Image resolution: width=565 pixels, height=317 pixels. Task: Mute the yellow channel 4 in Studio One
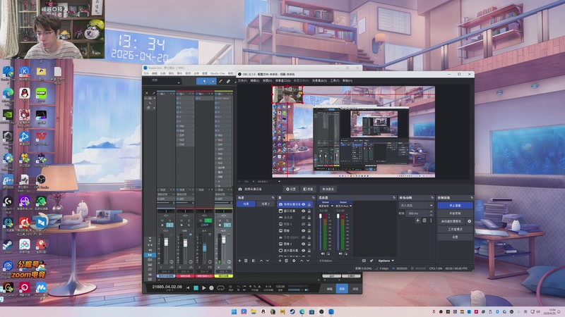point(220,220)
